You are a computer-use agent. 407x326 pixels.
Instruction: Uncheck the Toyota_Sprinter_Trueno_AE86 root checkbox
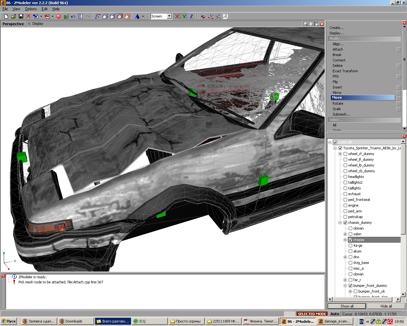[340, 148]
